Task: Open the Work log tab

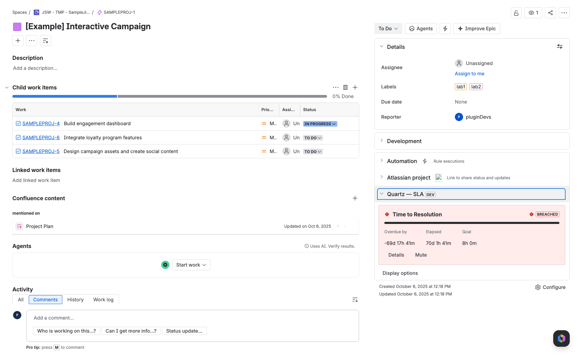Action: [x=103, y=300]
